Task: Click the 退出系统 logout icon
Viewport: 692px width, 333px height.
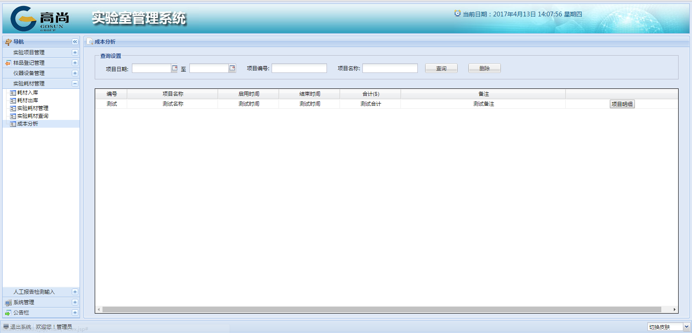Action: click(x=6, y=327)
